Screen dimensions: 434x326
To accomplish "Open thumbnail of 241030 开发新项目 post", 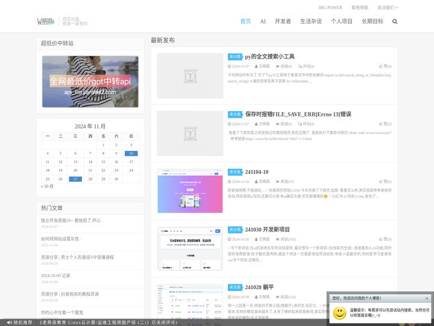I will [x=190, y=248].
